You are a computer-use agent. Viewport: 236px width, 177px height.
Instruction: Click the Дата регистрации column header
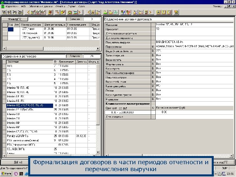click(55, 25)
